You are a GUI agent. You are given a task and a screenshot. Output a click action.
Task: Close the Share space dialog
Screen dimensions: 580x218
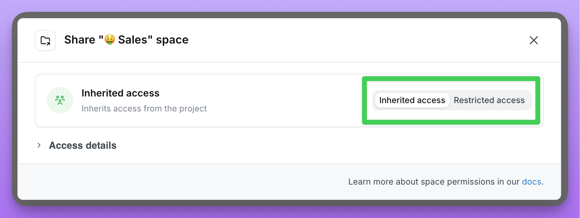pyautogui.click(x=534, y=40)
